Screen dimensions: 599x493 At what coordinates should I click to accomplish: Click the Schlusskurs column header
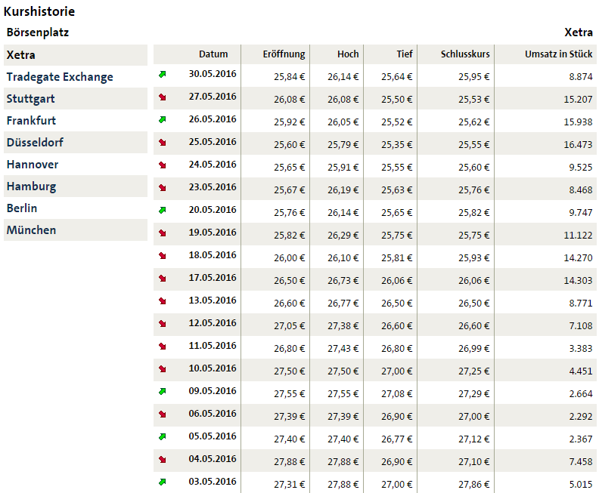tap(465, 54)
